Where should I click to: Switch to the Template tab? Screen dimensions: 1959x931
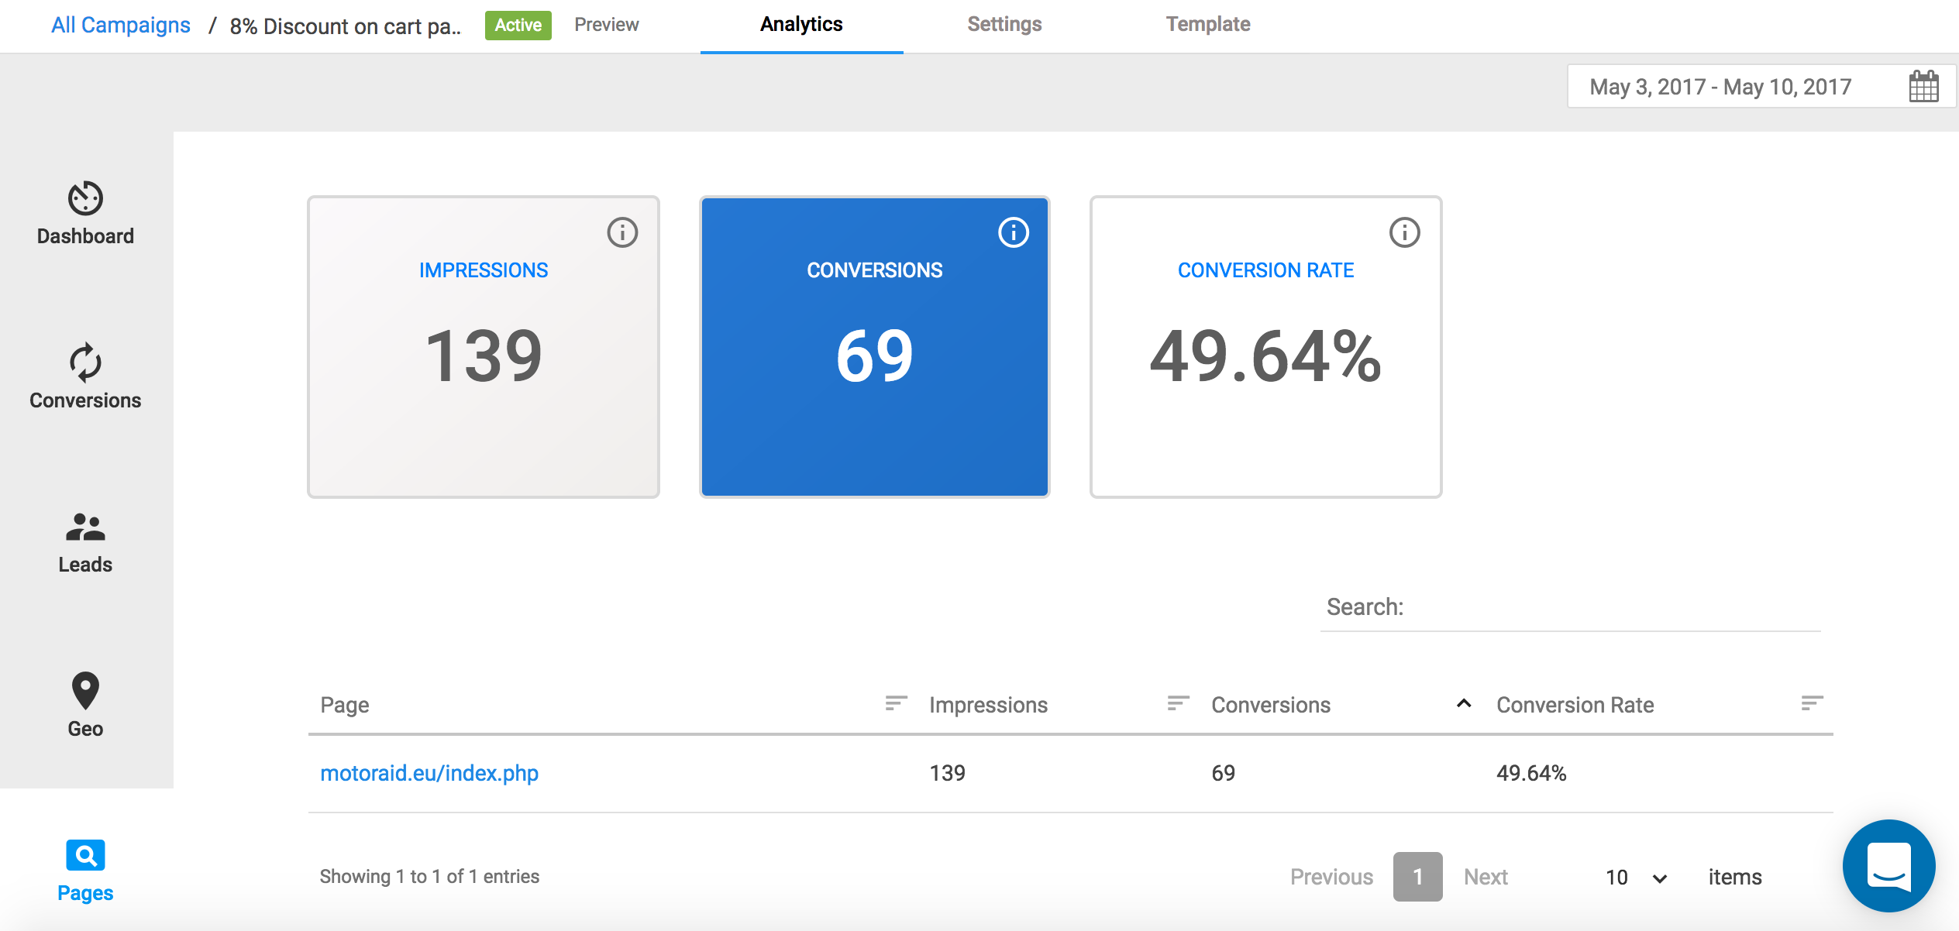[1207, 25]
